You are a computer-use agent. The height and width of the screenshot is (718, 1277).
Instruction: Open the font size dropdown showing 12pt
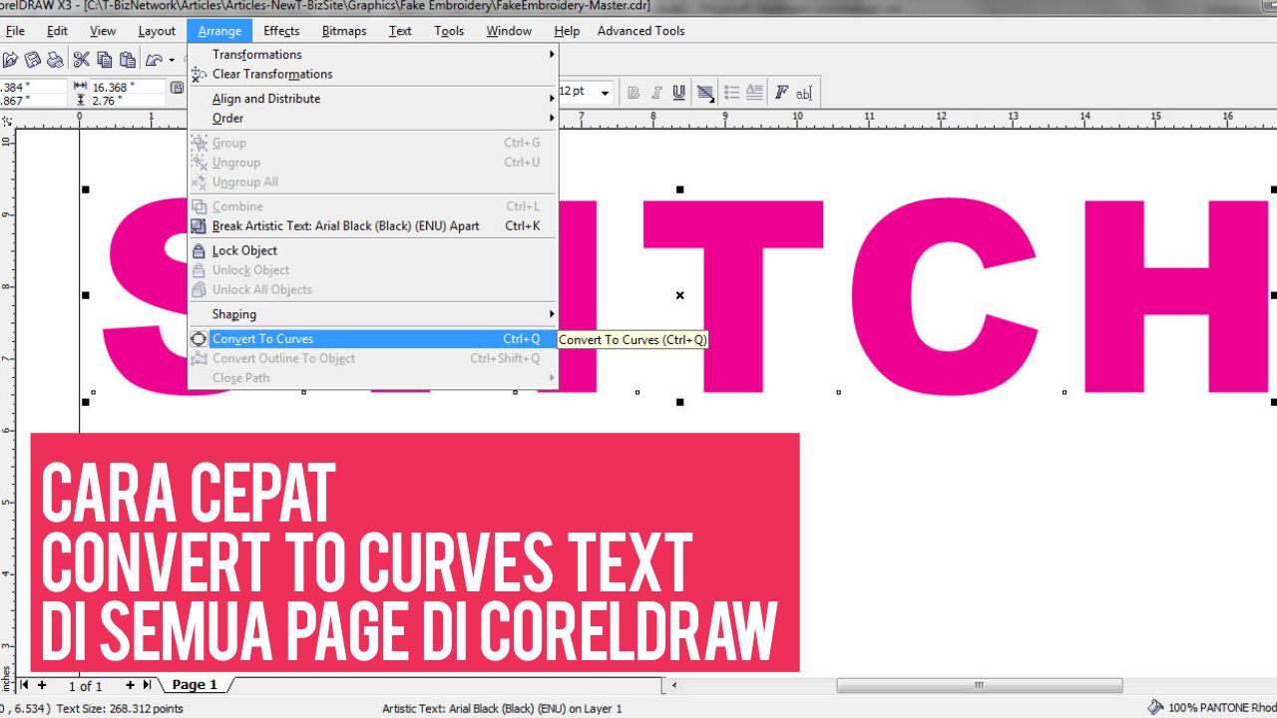pos(606,92)
